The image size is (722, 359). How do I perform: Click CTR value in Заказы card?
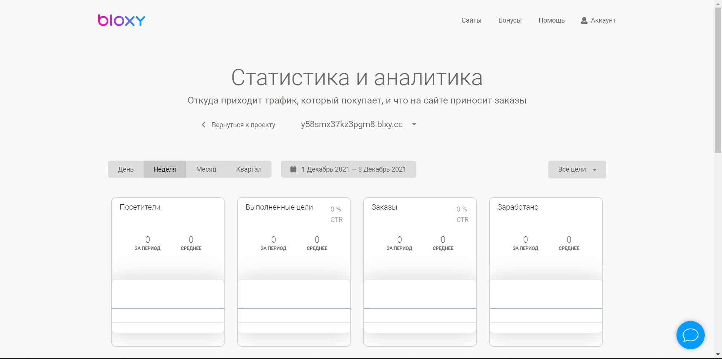[462, 209]
